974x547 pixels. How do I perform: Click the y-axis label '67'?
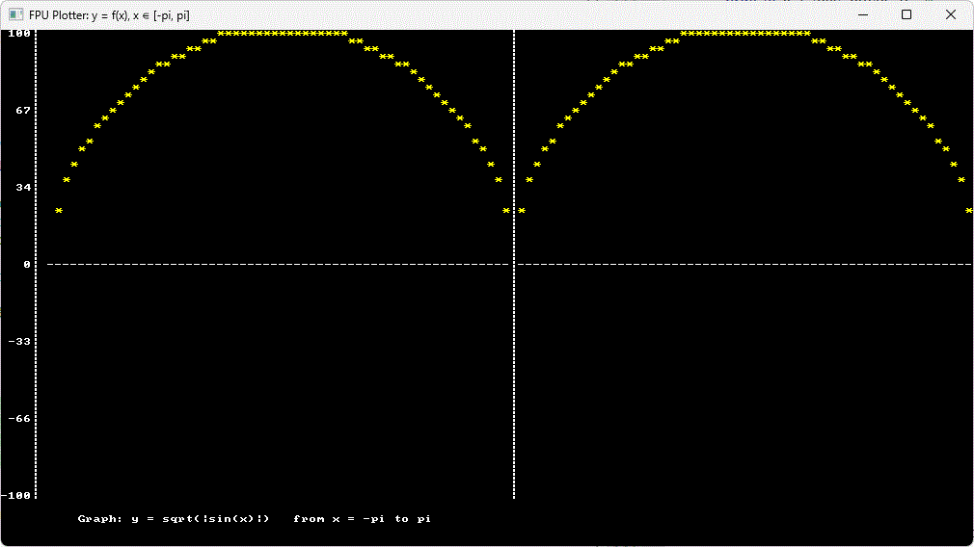(23, 111)
